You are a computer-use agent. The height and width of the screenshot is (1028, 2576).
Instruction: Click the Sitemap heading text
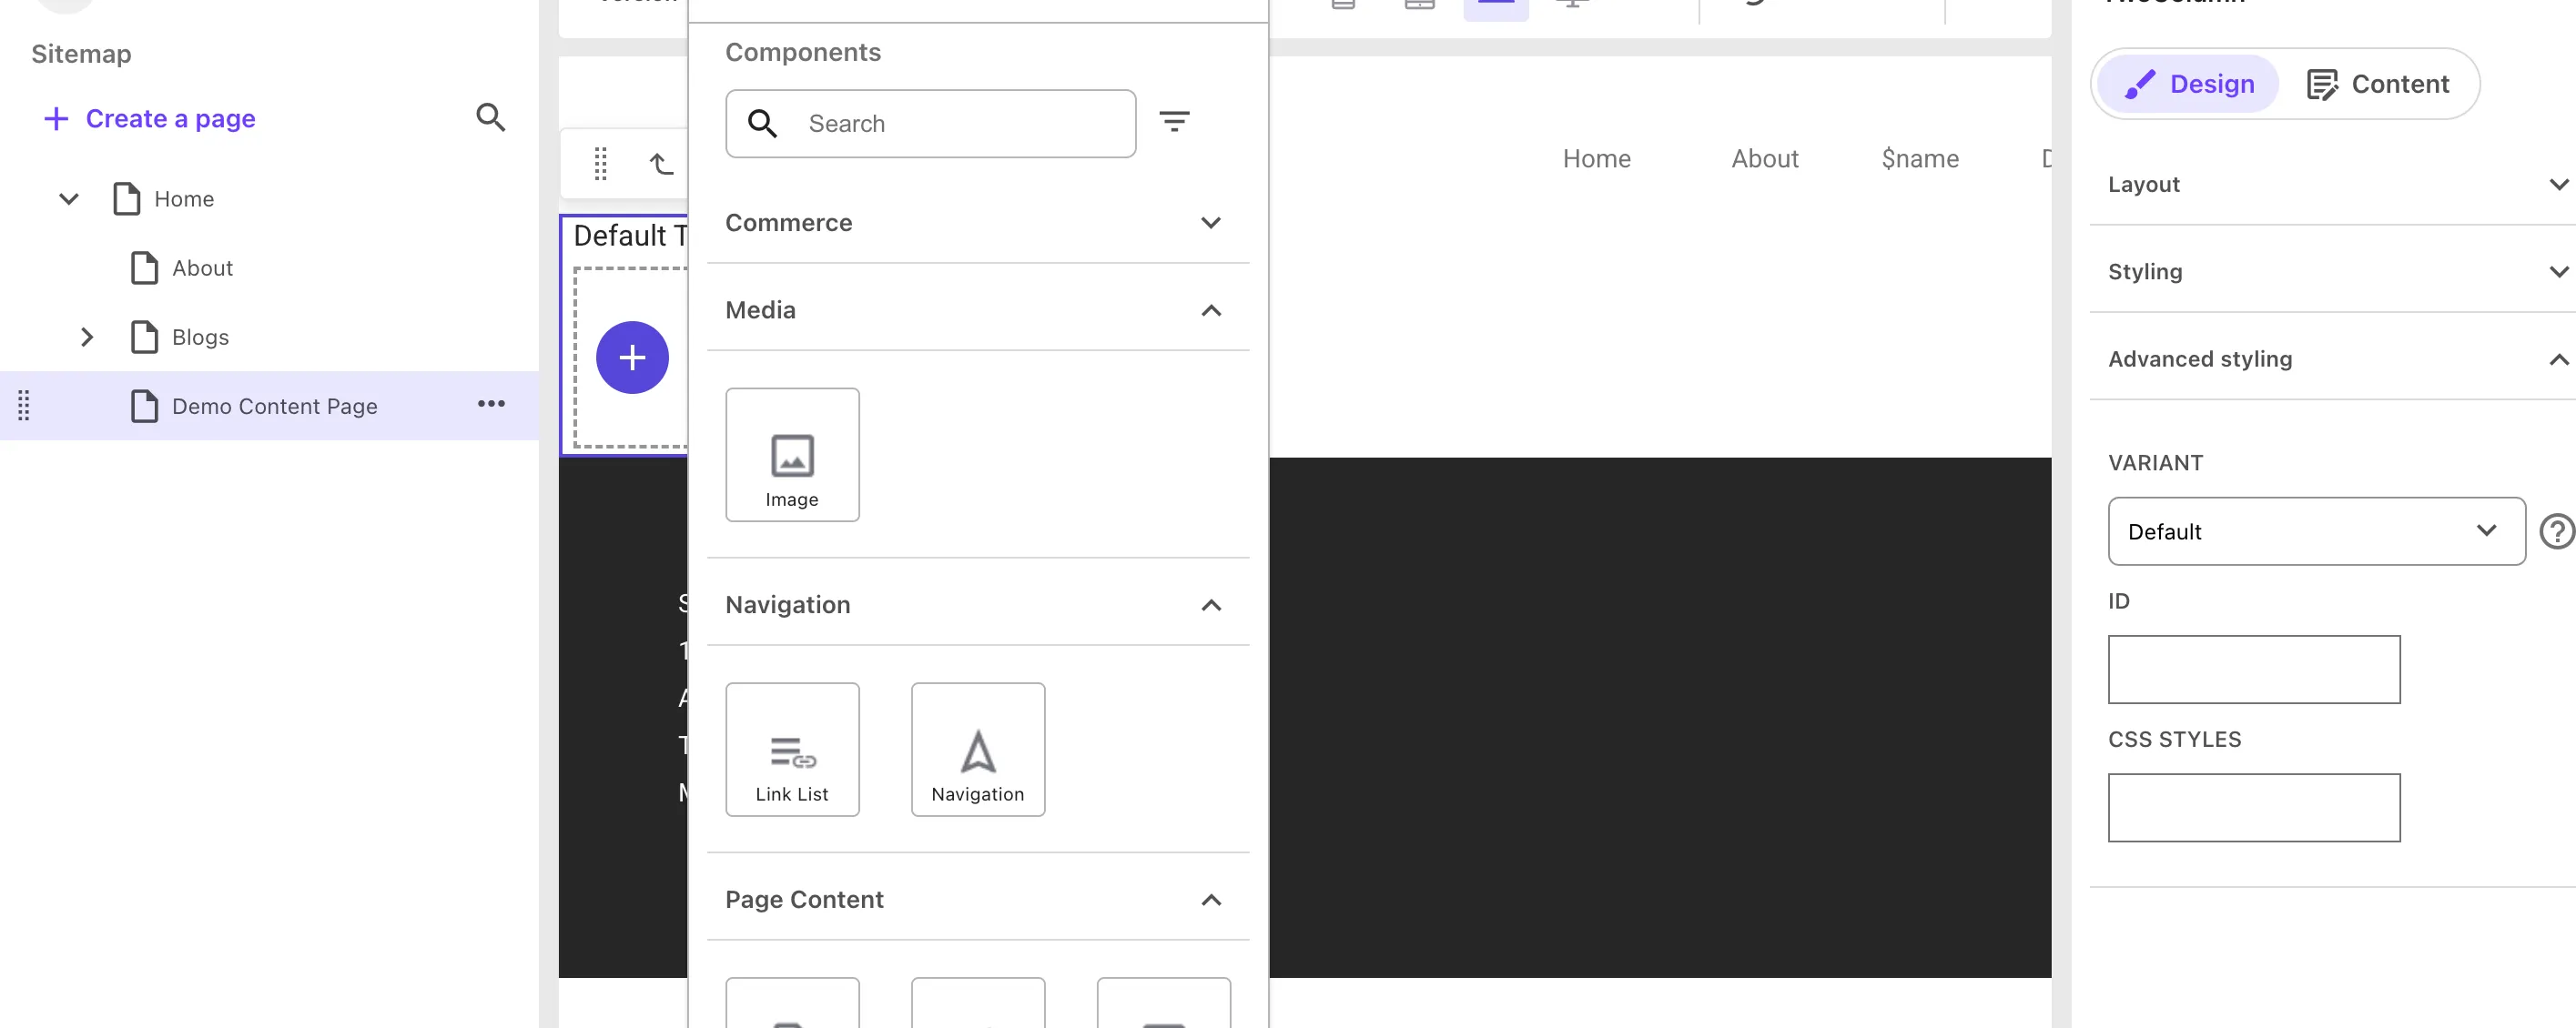point(81,54)
